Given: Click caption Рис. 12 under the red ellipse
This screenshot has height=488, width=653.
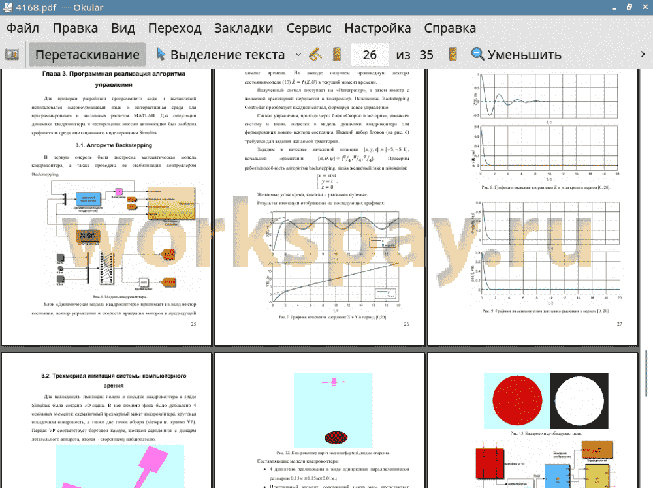Looking at the screenshot, I should tap(333, 453).
